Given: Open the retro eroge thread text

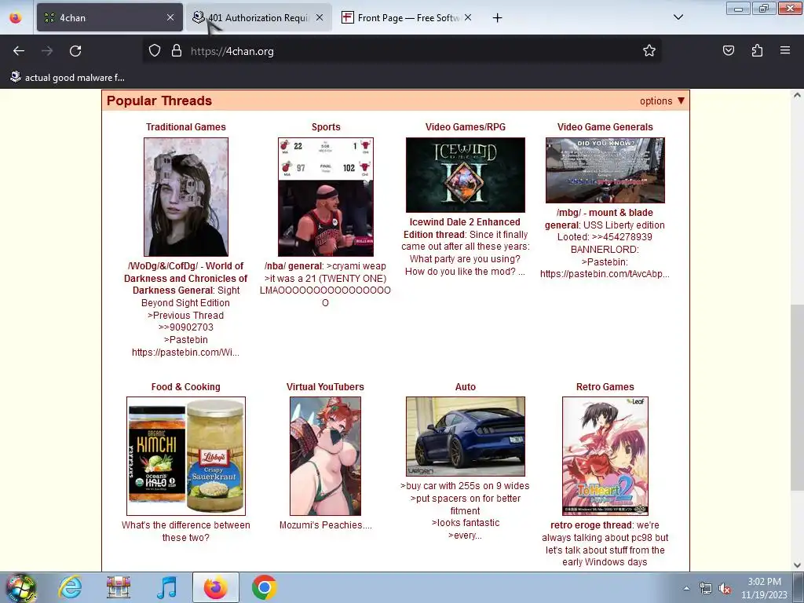Looking at the screenshot, I should click(x=605, y=543).
